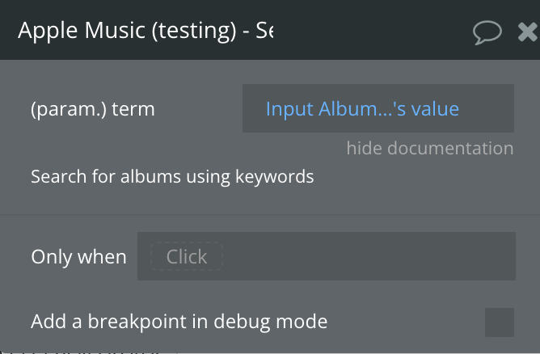The width and height of the screenshot is (540, 354).
Task: Enable the debug mode breakpoint checkbox
Action: (500, 322)
